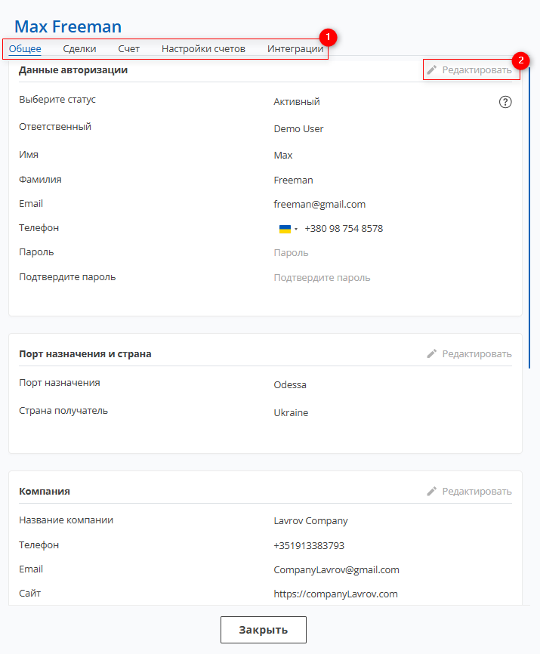The height and width of the screenshot is (654, 540).
Task: Click pencil icon beside Порт назначения и страна
Action: (x=431, y=353)
